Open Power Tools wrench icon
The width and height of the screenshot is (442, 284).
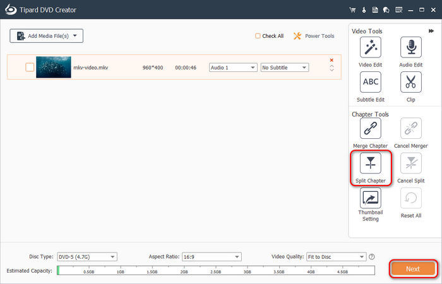pos(297,36)
